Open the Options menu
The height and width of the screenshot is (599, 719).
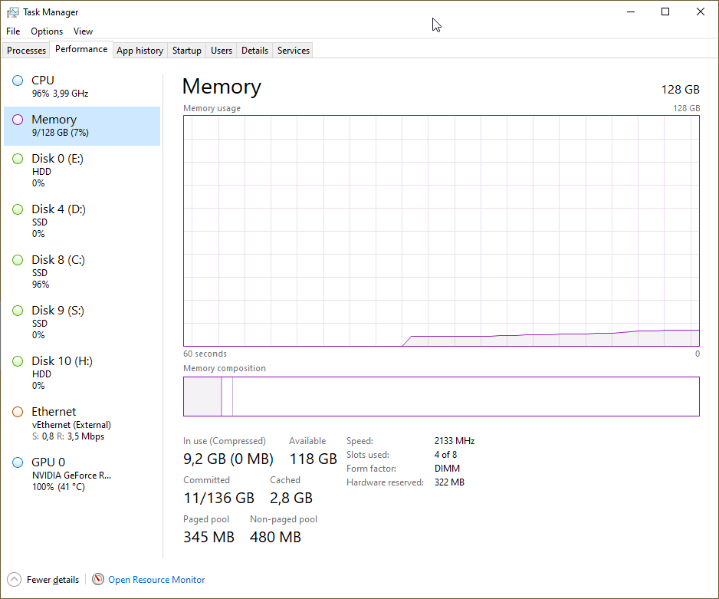click(x=47, y=31)
